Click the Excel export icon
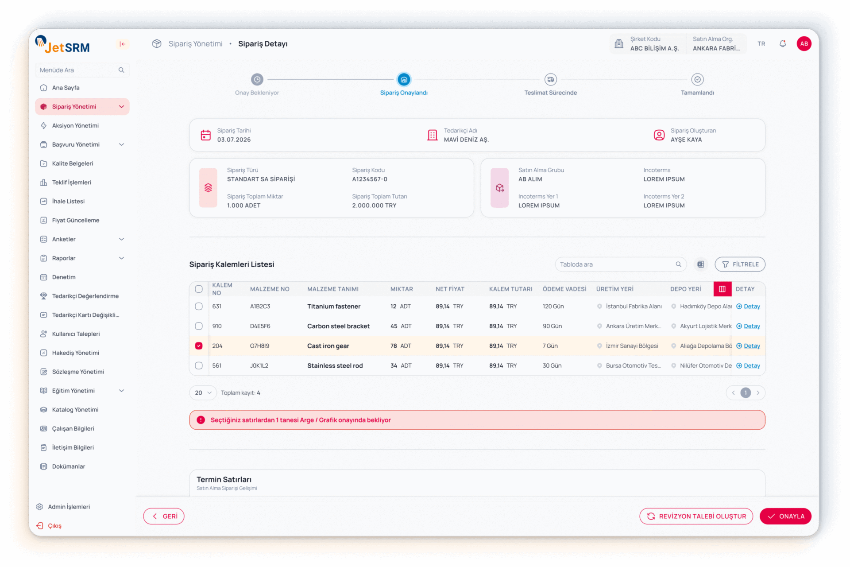The width and height of the screenshot is (850, 567). [700, 264]
